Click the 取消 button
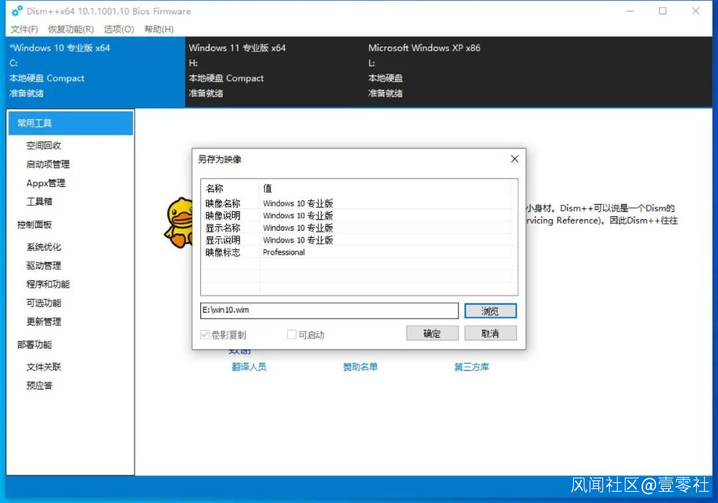This screenshot has width=718, height=503. pyautogui.click(x=490, y=333)
